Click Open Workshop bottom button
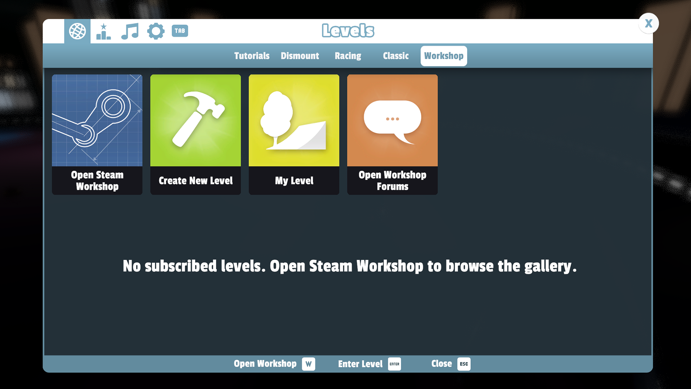Viewport: 691px width, 389px height. point(265,364)
